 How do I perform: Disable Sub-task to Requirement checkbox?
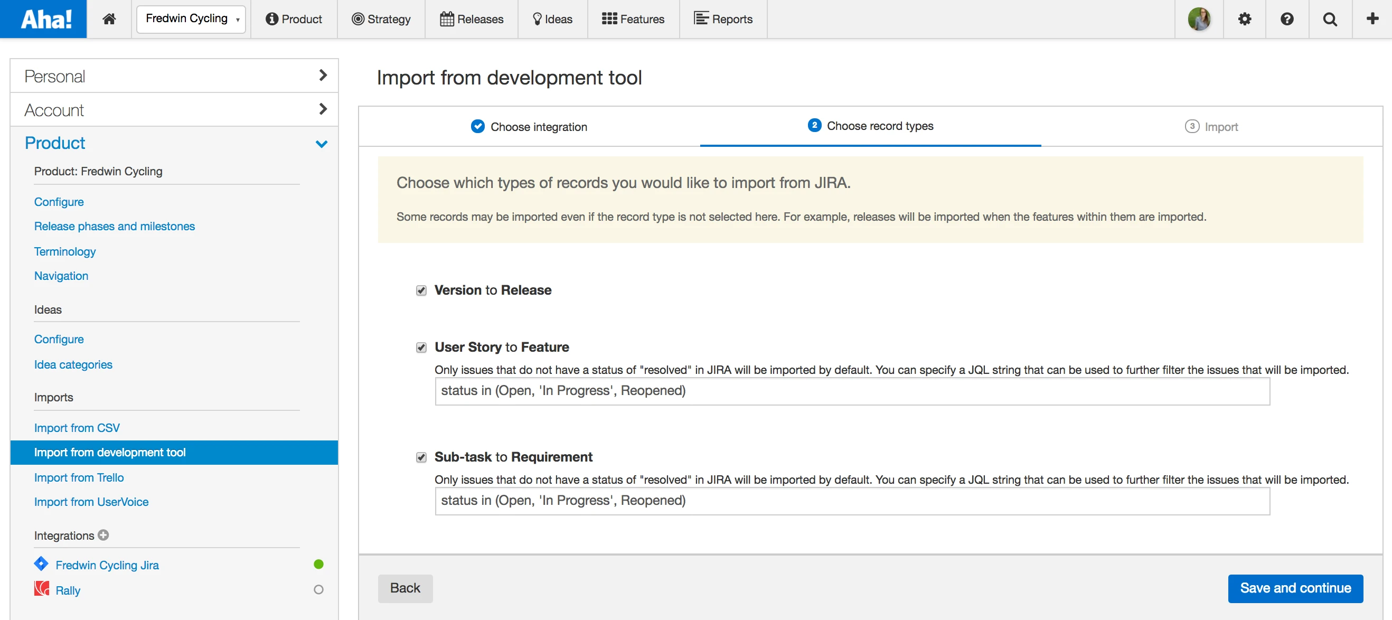pyautogui.click(x=421, y=457)
